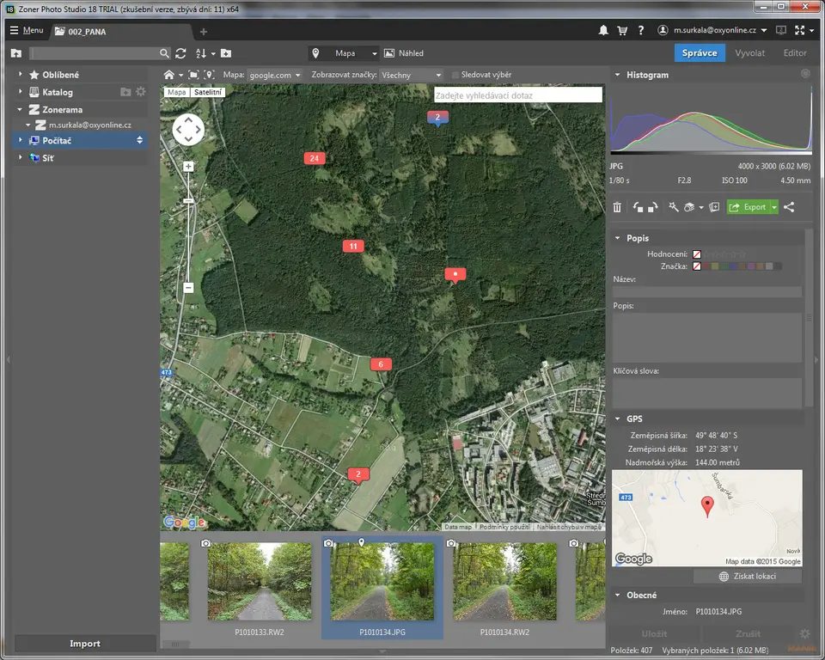
Task: Click the new folder icon
Action: tap(225, 53)
